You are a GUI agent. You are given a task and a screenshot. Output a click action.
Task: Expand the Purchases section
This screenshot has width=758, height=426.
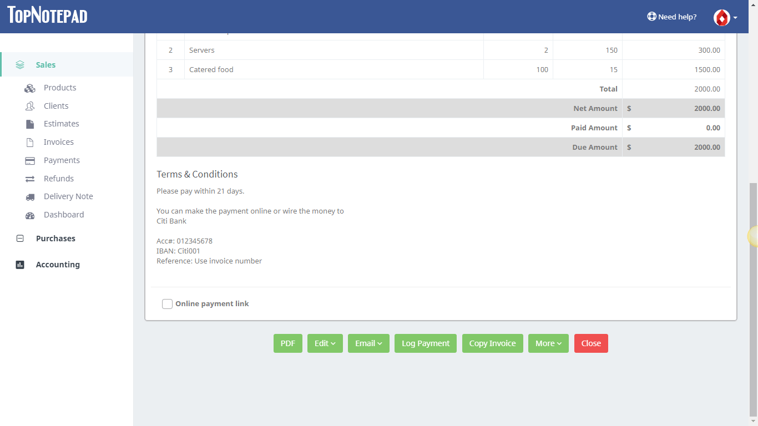(x=55, y=239)
